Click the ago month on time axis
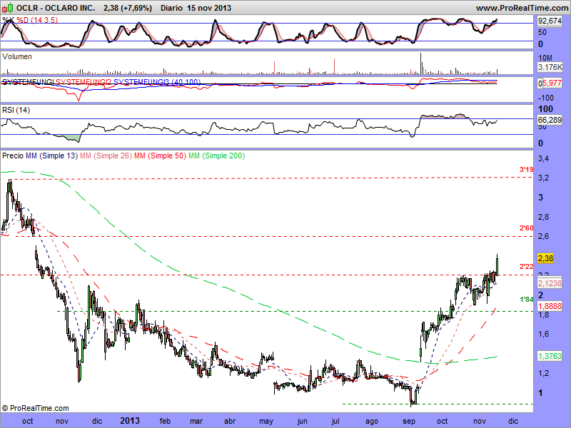The width and height of the screenshot is (571, 428). tap(372, 422)
